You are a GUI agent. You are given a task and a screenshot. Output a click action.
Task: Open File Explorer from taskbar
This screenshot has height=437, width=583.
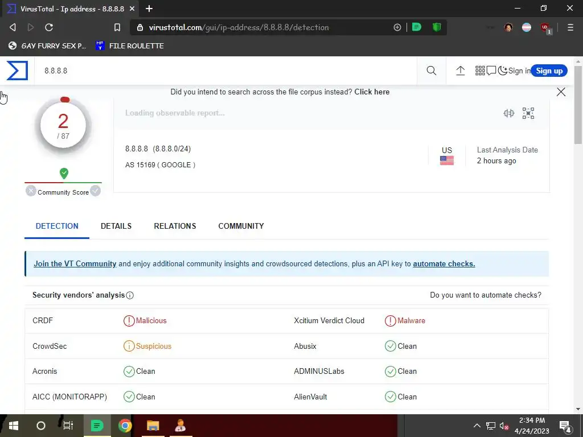pos(153,426)
